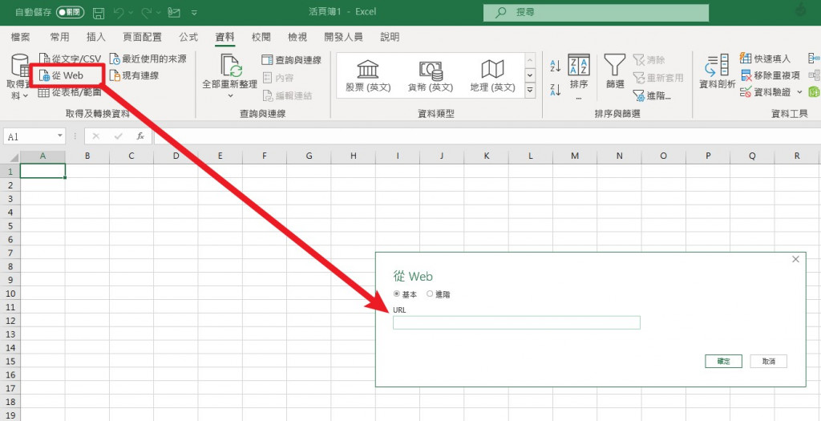Click the 取消 Cancel button
Viewport: 821px width, 421px height.
pos(769,362)
